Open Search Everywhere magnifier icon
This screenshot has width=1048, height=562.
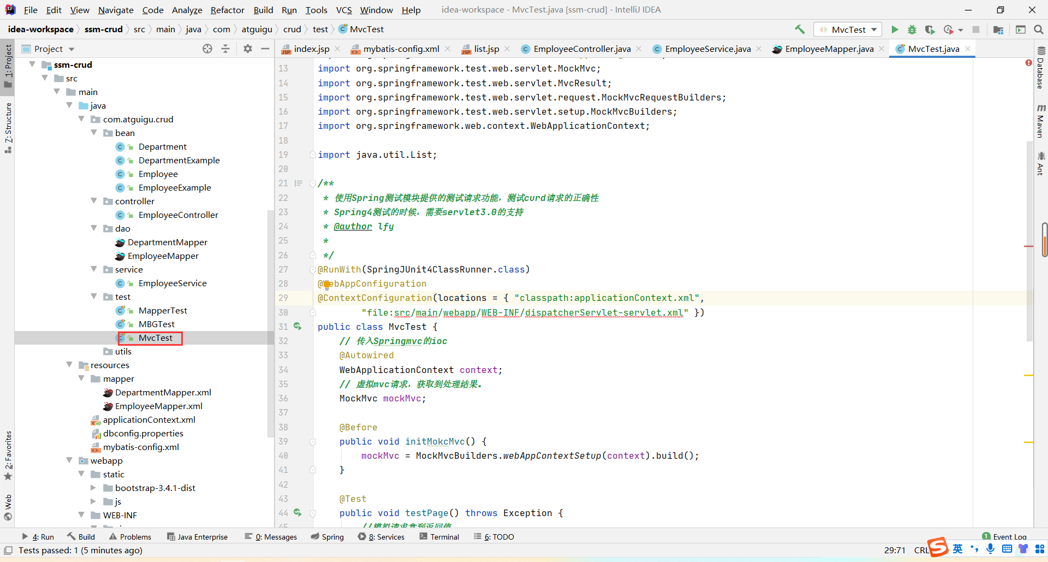(x=1039, y=29)
